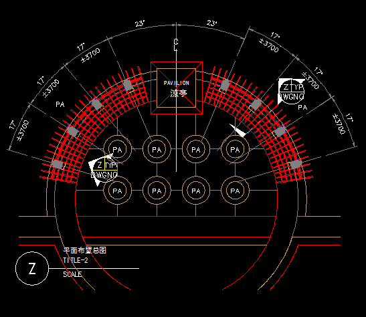Click the right Z TYP DWGNO callout bubble

coord(292,92)
